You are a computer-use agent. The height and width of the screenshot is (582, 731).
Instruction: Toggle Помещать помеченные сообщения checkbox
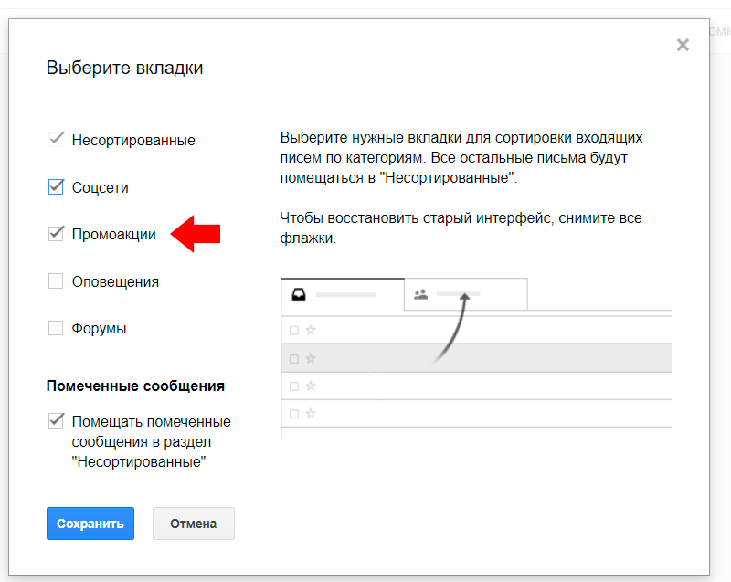(56, 421)
